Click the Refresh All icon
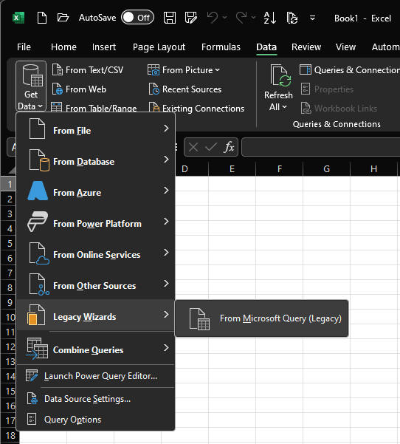 pyautogui.click(x=280, y=75)
